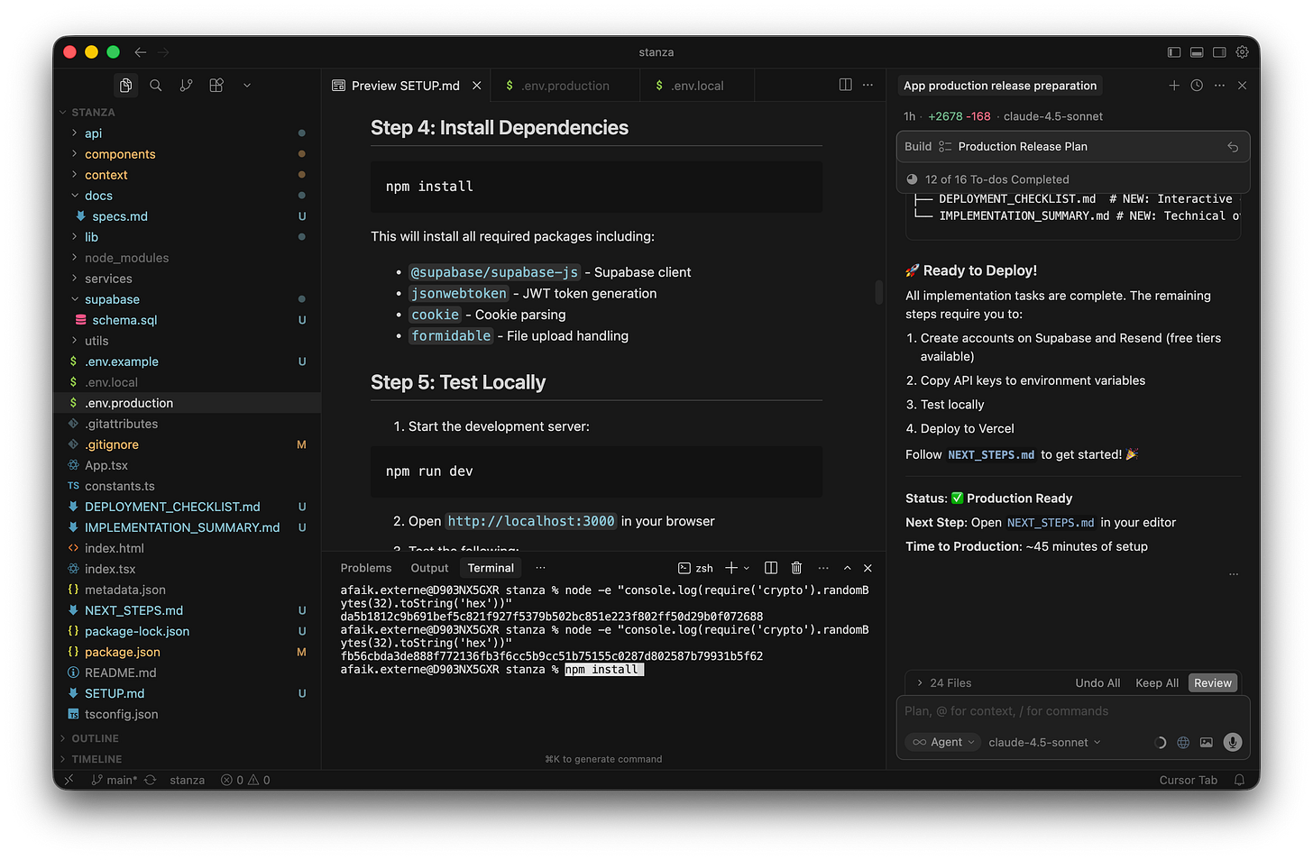1313x860 pixels.
Task: Open the Extensions icon in the top bar
Action: tap(216, 85)
